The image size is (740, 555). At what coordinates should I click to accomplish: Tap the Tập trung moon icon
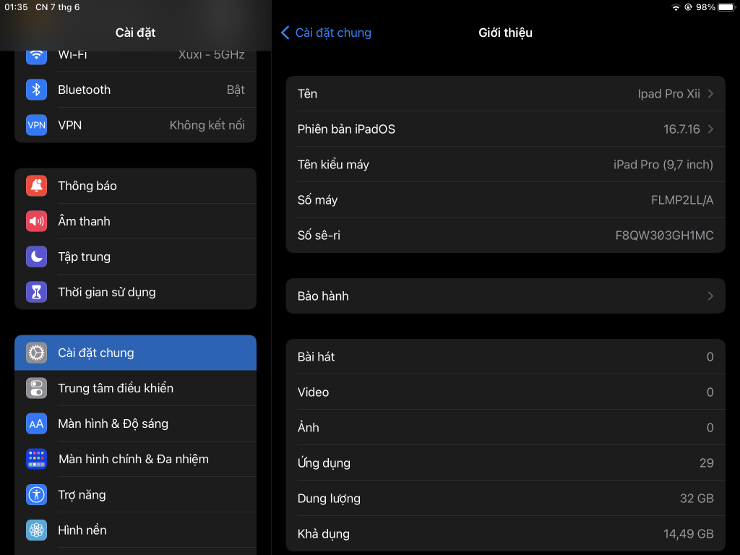click(x=36, y=257)
